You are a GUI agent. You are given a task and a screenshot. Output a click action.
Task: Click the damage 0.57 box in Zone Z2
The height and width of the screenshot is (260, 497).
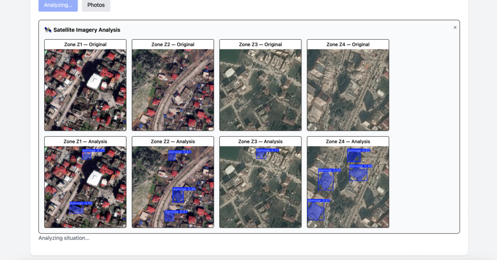click(x=169, y=217)
